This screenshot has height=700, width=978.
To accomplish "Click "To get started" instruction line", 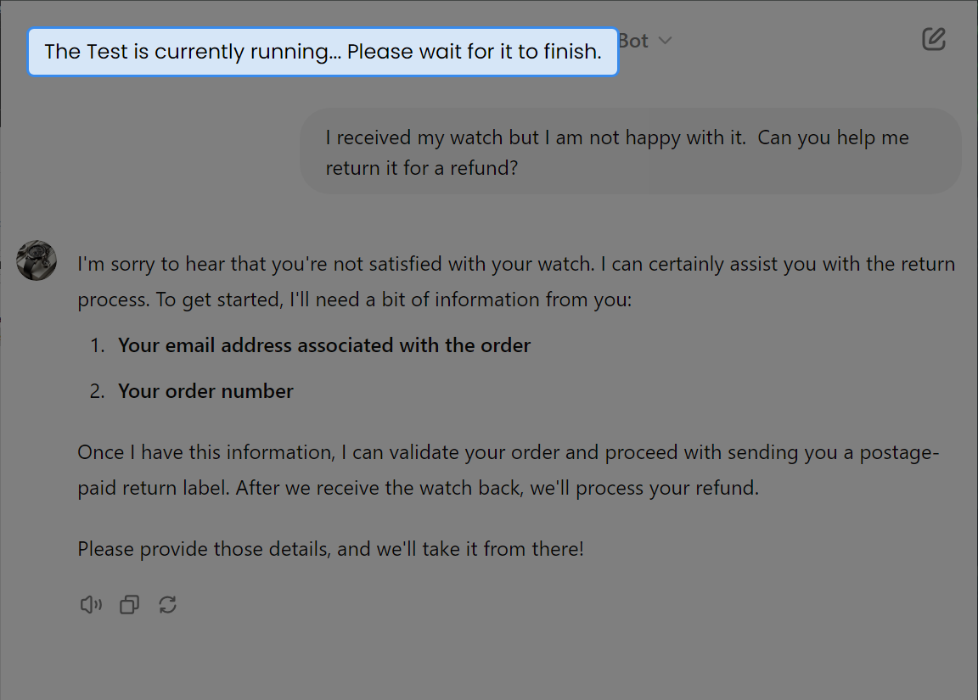I will pyautogui.click(x=355, y=300).
